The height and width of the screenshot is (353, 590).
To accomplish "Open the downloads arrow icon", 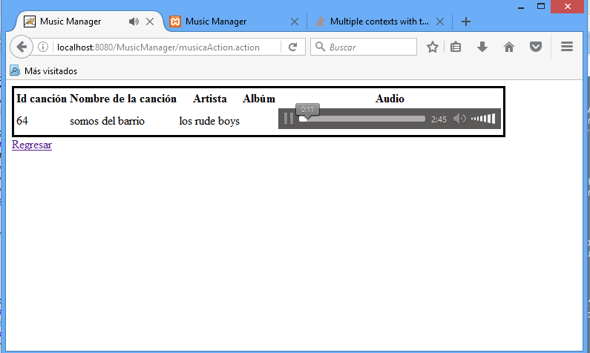I will (482, 47).
